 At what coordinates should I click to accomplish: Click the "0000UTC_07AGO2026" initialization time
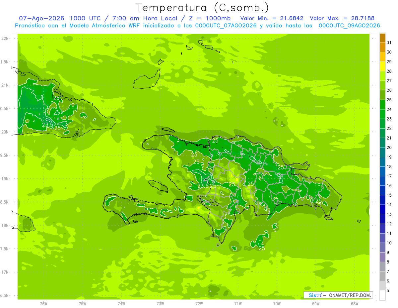tap(226, 26)
